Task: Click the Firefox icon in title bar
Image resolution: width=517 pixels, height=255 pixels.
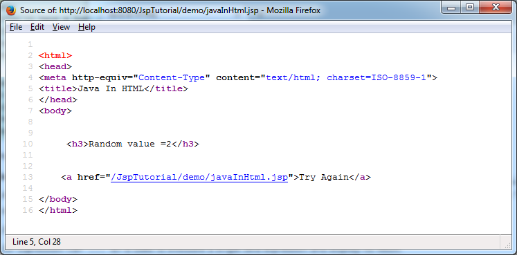Action: 11,10
